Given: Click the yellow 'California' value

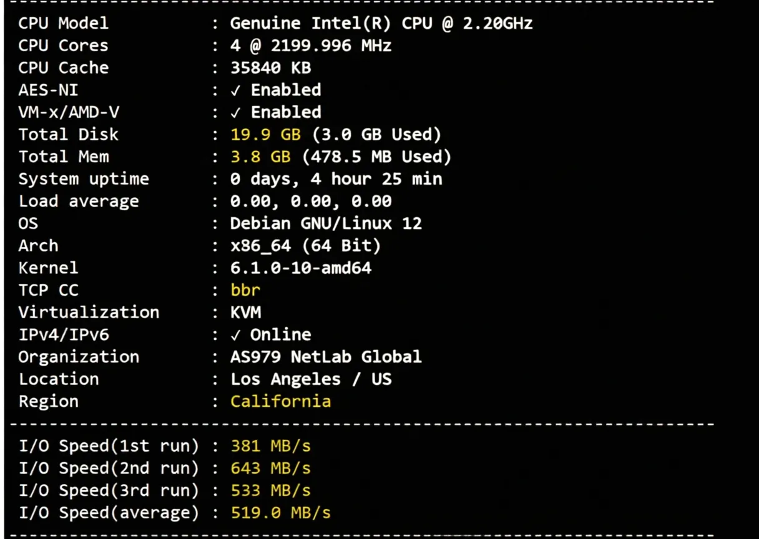Looking at the screenshot, I should (x=281, y=401).
